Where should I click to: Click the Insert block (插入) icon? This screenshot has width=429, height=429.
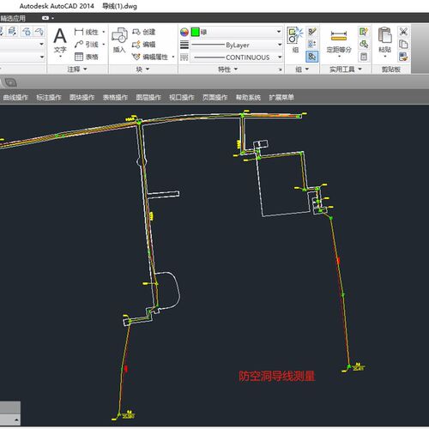(x=119, y=36)
